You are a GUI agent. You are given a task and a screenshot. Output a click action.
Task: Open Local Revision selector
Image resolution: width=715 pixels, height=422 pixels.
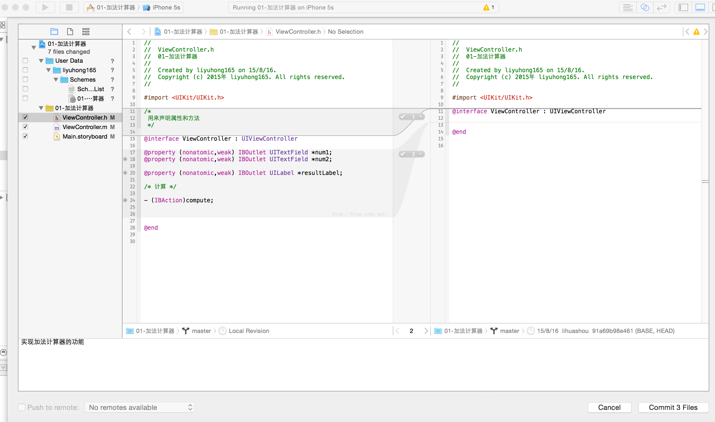244,331
